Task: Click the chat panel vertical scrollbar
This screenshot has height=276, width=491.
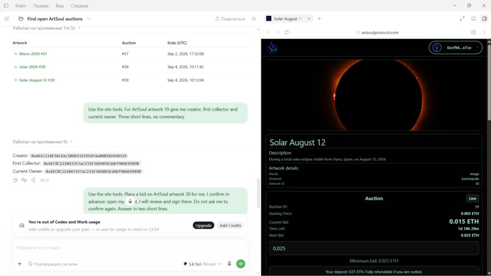Action: tap(258, 193)
